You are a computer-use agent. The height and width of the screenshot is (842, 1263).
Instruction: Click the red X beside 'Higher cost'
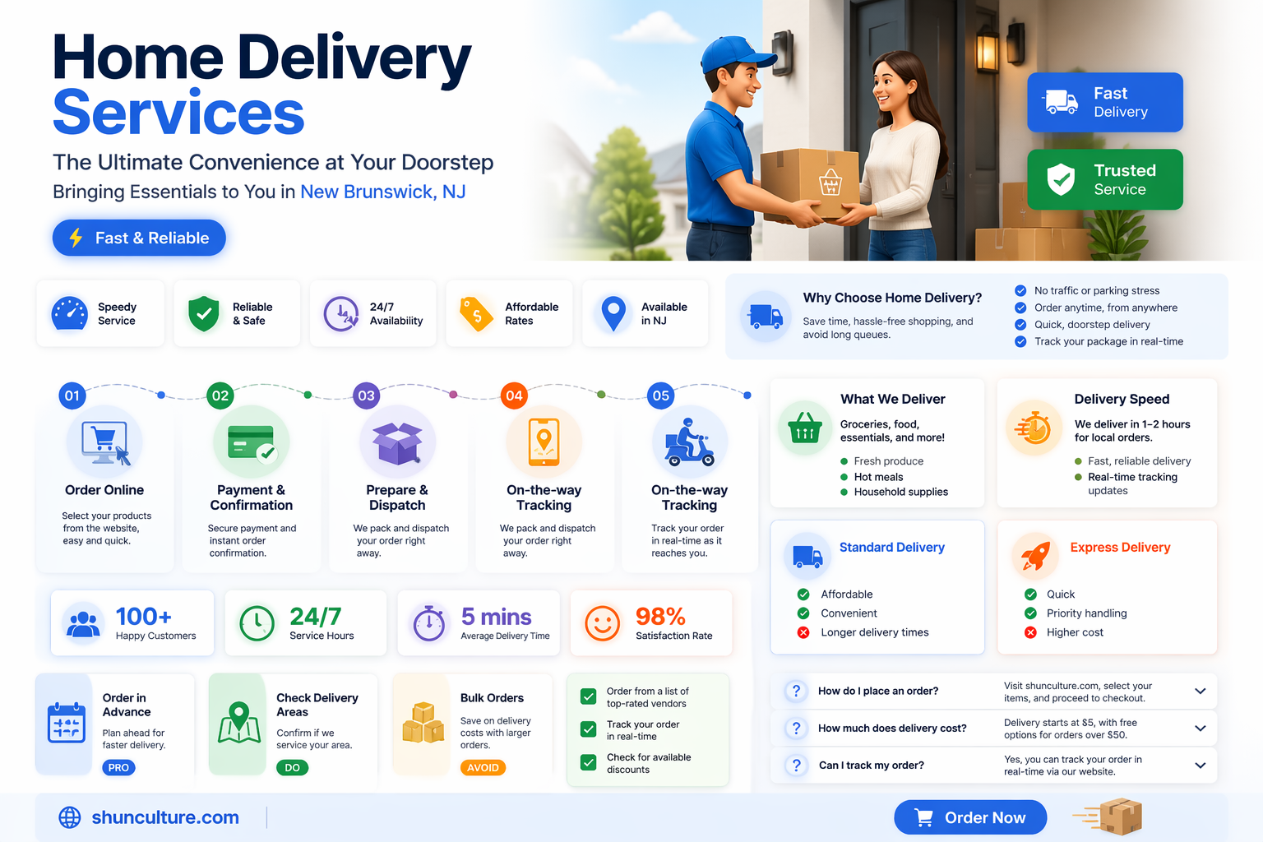click(1030, 632)
